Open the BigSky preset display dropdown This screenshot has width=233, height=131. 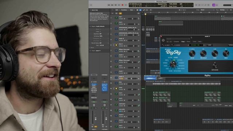(x=197, y=45)
